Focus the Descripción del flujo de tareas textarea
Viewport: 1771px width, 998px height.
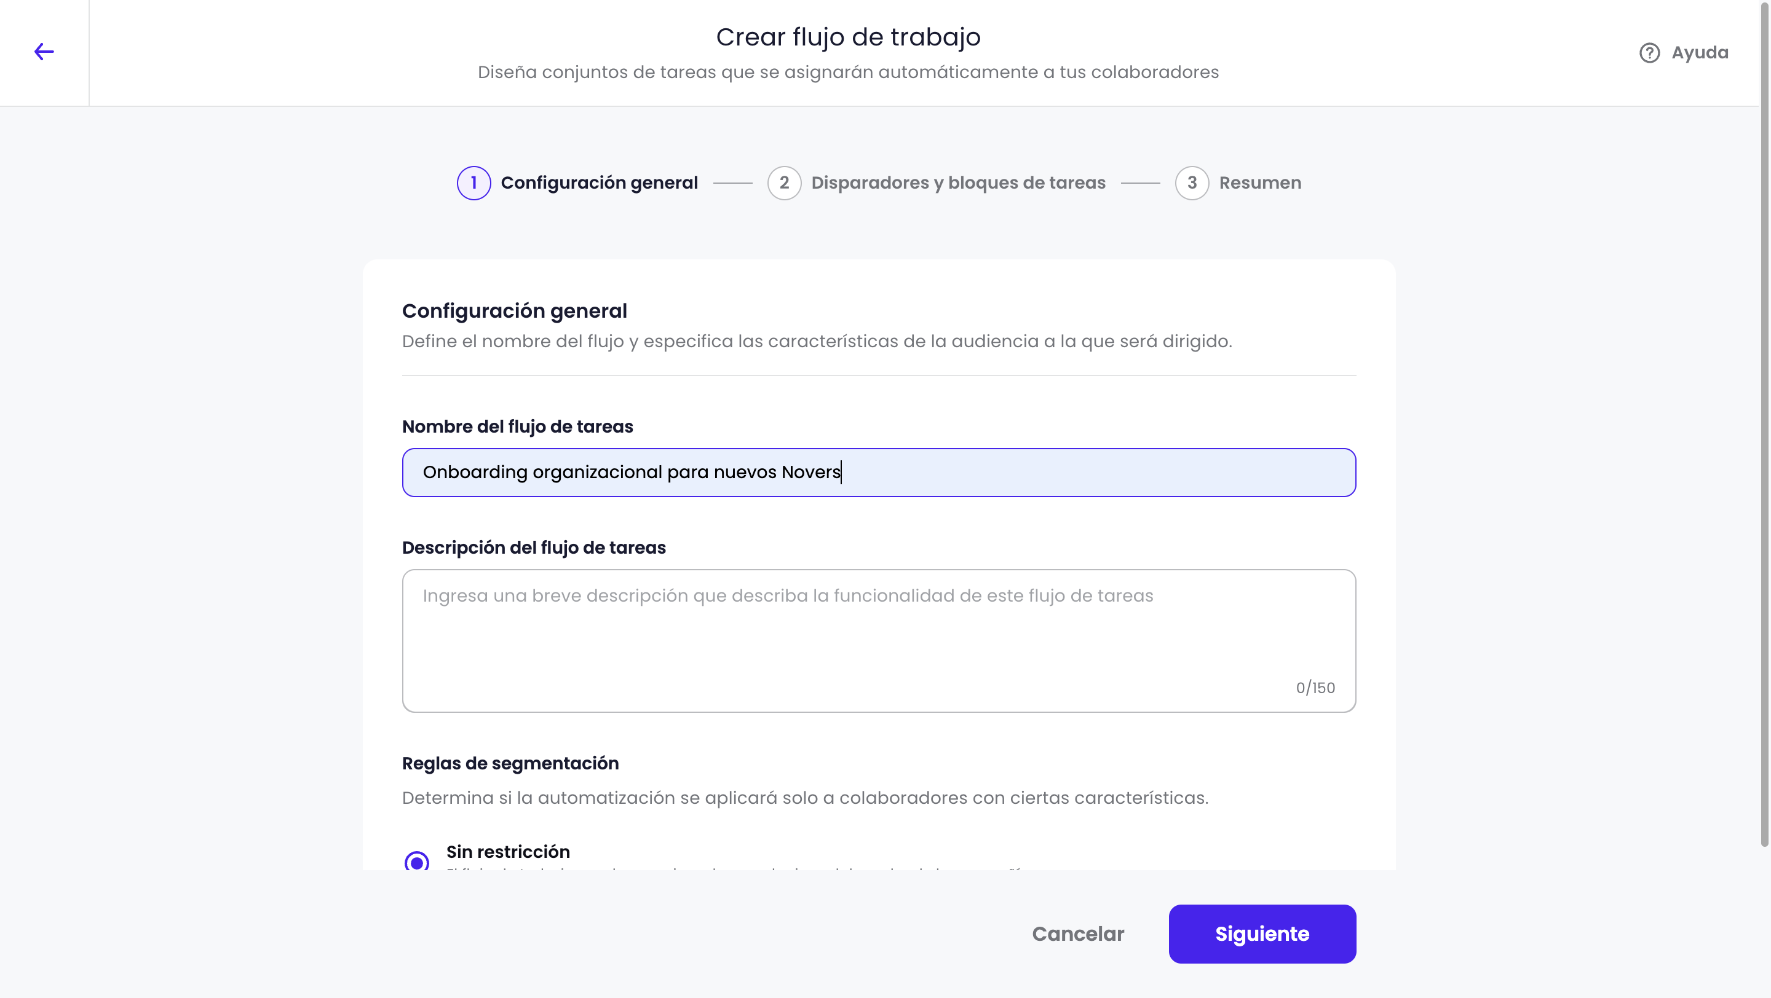879,641
